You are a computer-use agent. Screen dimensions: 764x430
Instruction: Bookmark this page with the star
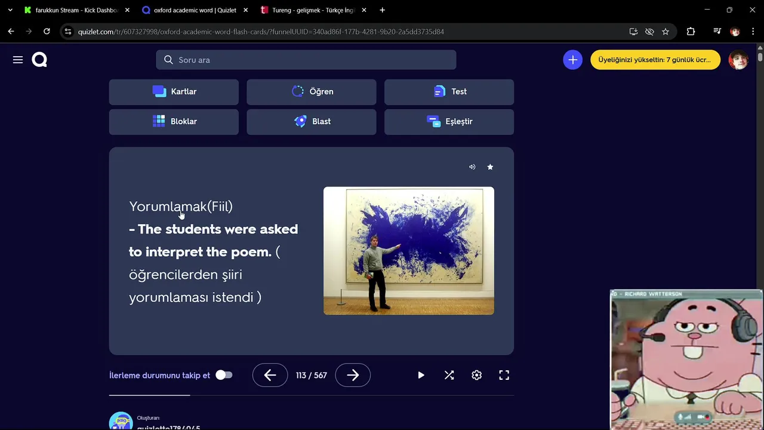666,32
